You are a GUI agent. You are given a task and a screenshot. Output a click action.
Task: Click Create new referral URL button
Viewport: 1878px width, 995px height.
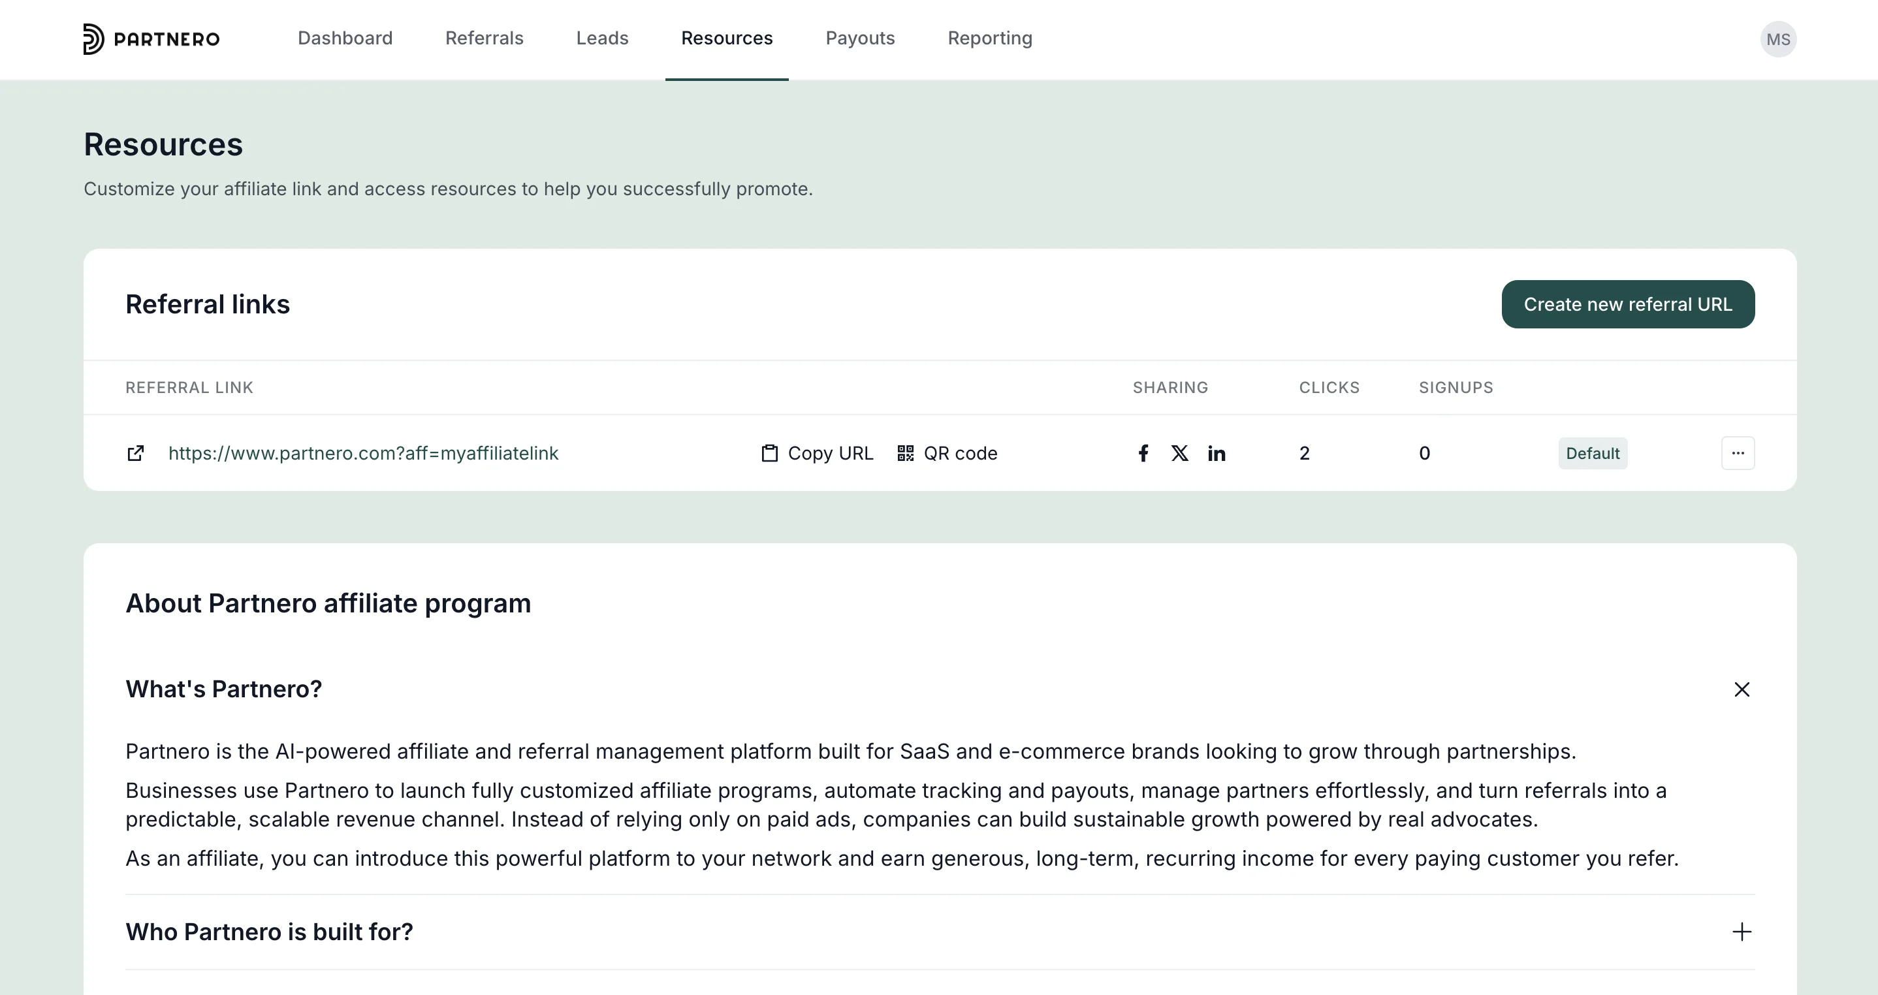(1628, 304)
